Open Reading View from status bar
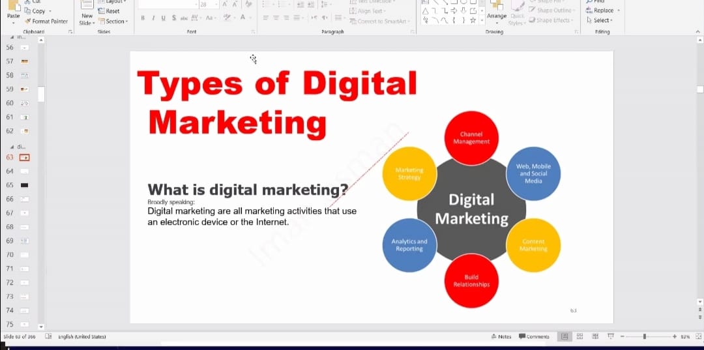The width and height of the screenshot is (704, 350). [x=594, y=336]
